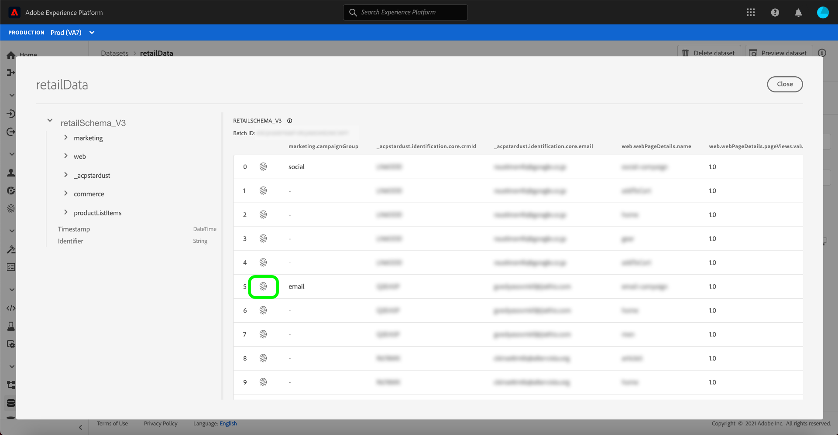Close the retailData preview dialog

coord(785,84)
